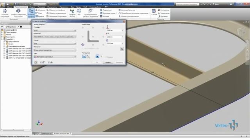Open the Bolted Connection tool in the ribbon
Screen dimensions: 250x140
pos(5,13)
